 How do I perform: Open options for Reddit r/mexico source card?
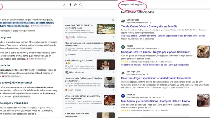114,90
